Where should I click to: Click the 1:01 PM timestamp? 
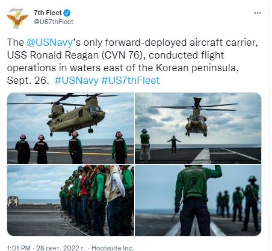tap(19, 248)
